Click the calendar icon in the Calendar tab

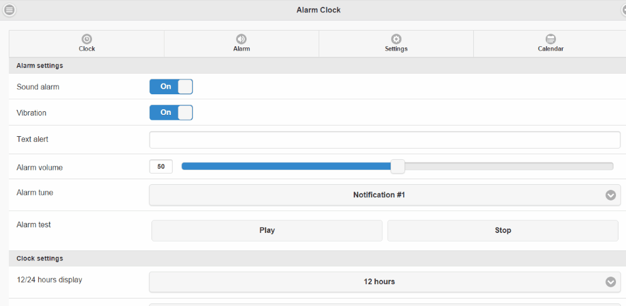pyautogui.click(x=550, y=39)
